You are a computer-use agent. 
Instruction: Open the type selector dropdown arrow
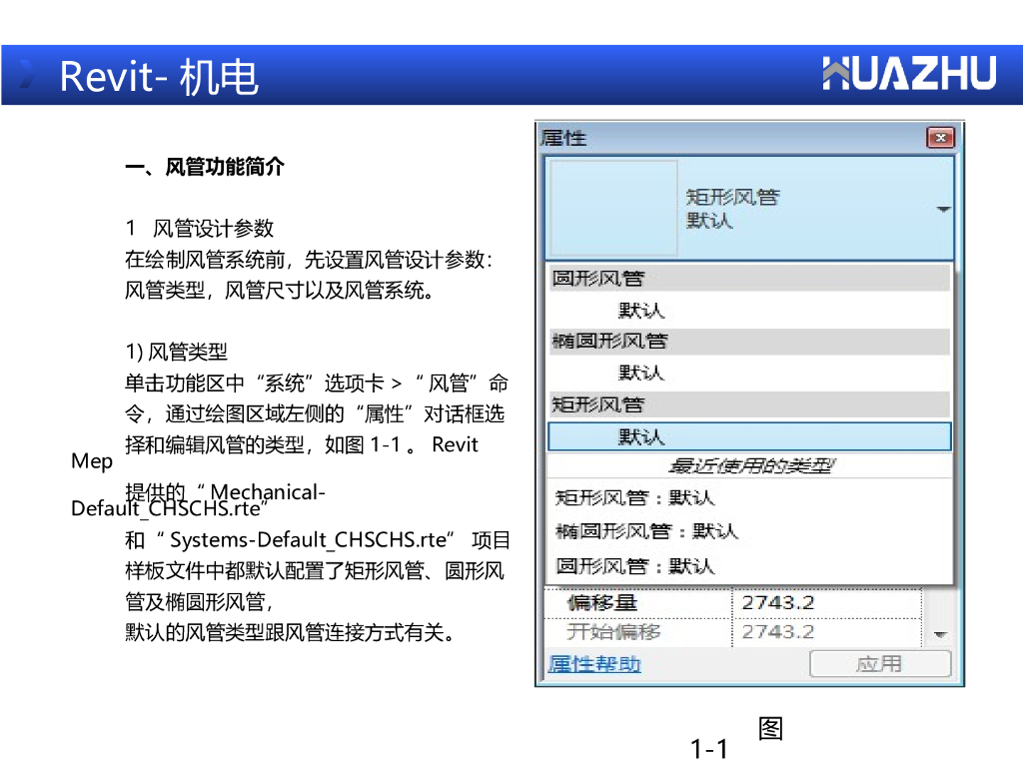point(943,210)
